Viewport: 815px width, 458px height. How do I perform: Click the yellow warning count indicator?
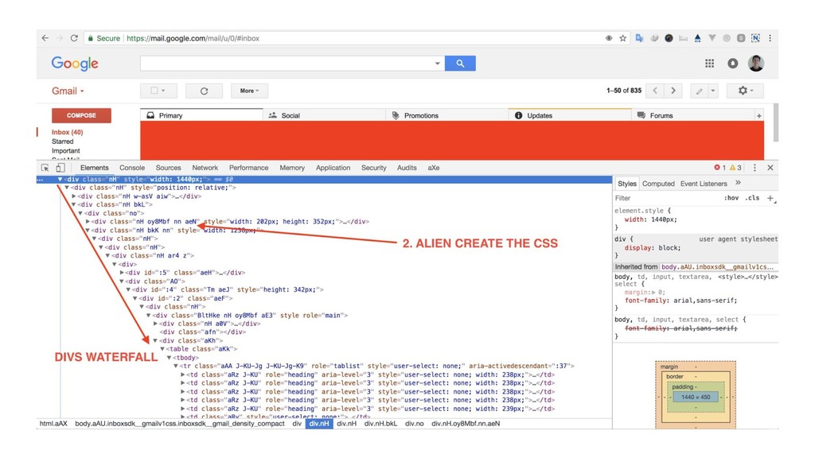[735, 168]
